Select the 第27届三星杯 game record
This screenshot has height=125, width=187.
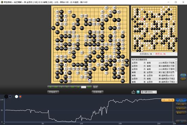(x=153, y=72)
